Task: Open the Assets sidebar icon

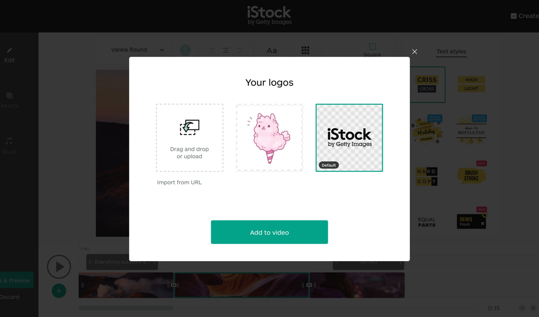Action: (9, 96)
